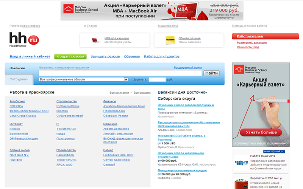Open vacancy Менеджер корпоративных продаж

[182, 170]
